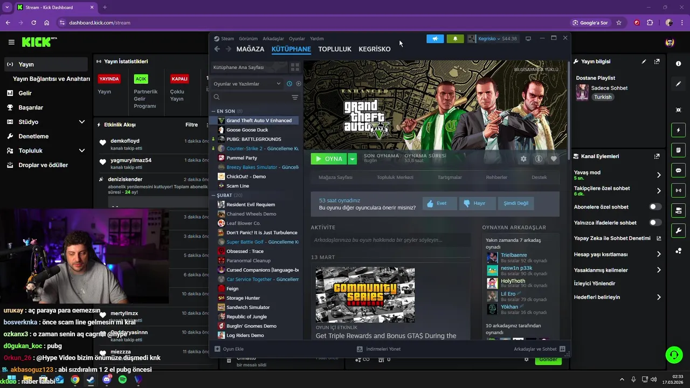
Task: Click Kick sidebar broadcast signal icon
Action: click(x=678, y=190)
